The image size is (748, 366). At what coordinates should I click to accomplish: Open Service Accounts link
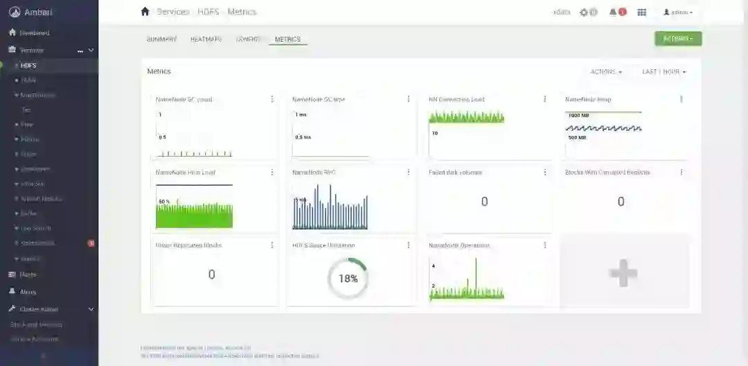[x=35, y=339]
